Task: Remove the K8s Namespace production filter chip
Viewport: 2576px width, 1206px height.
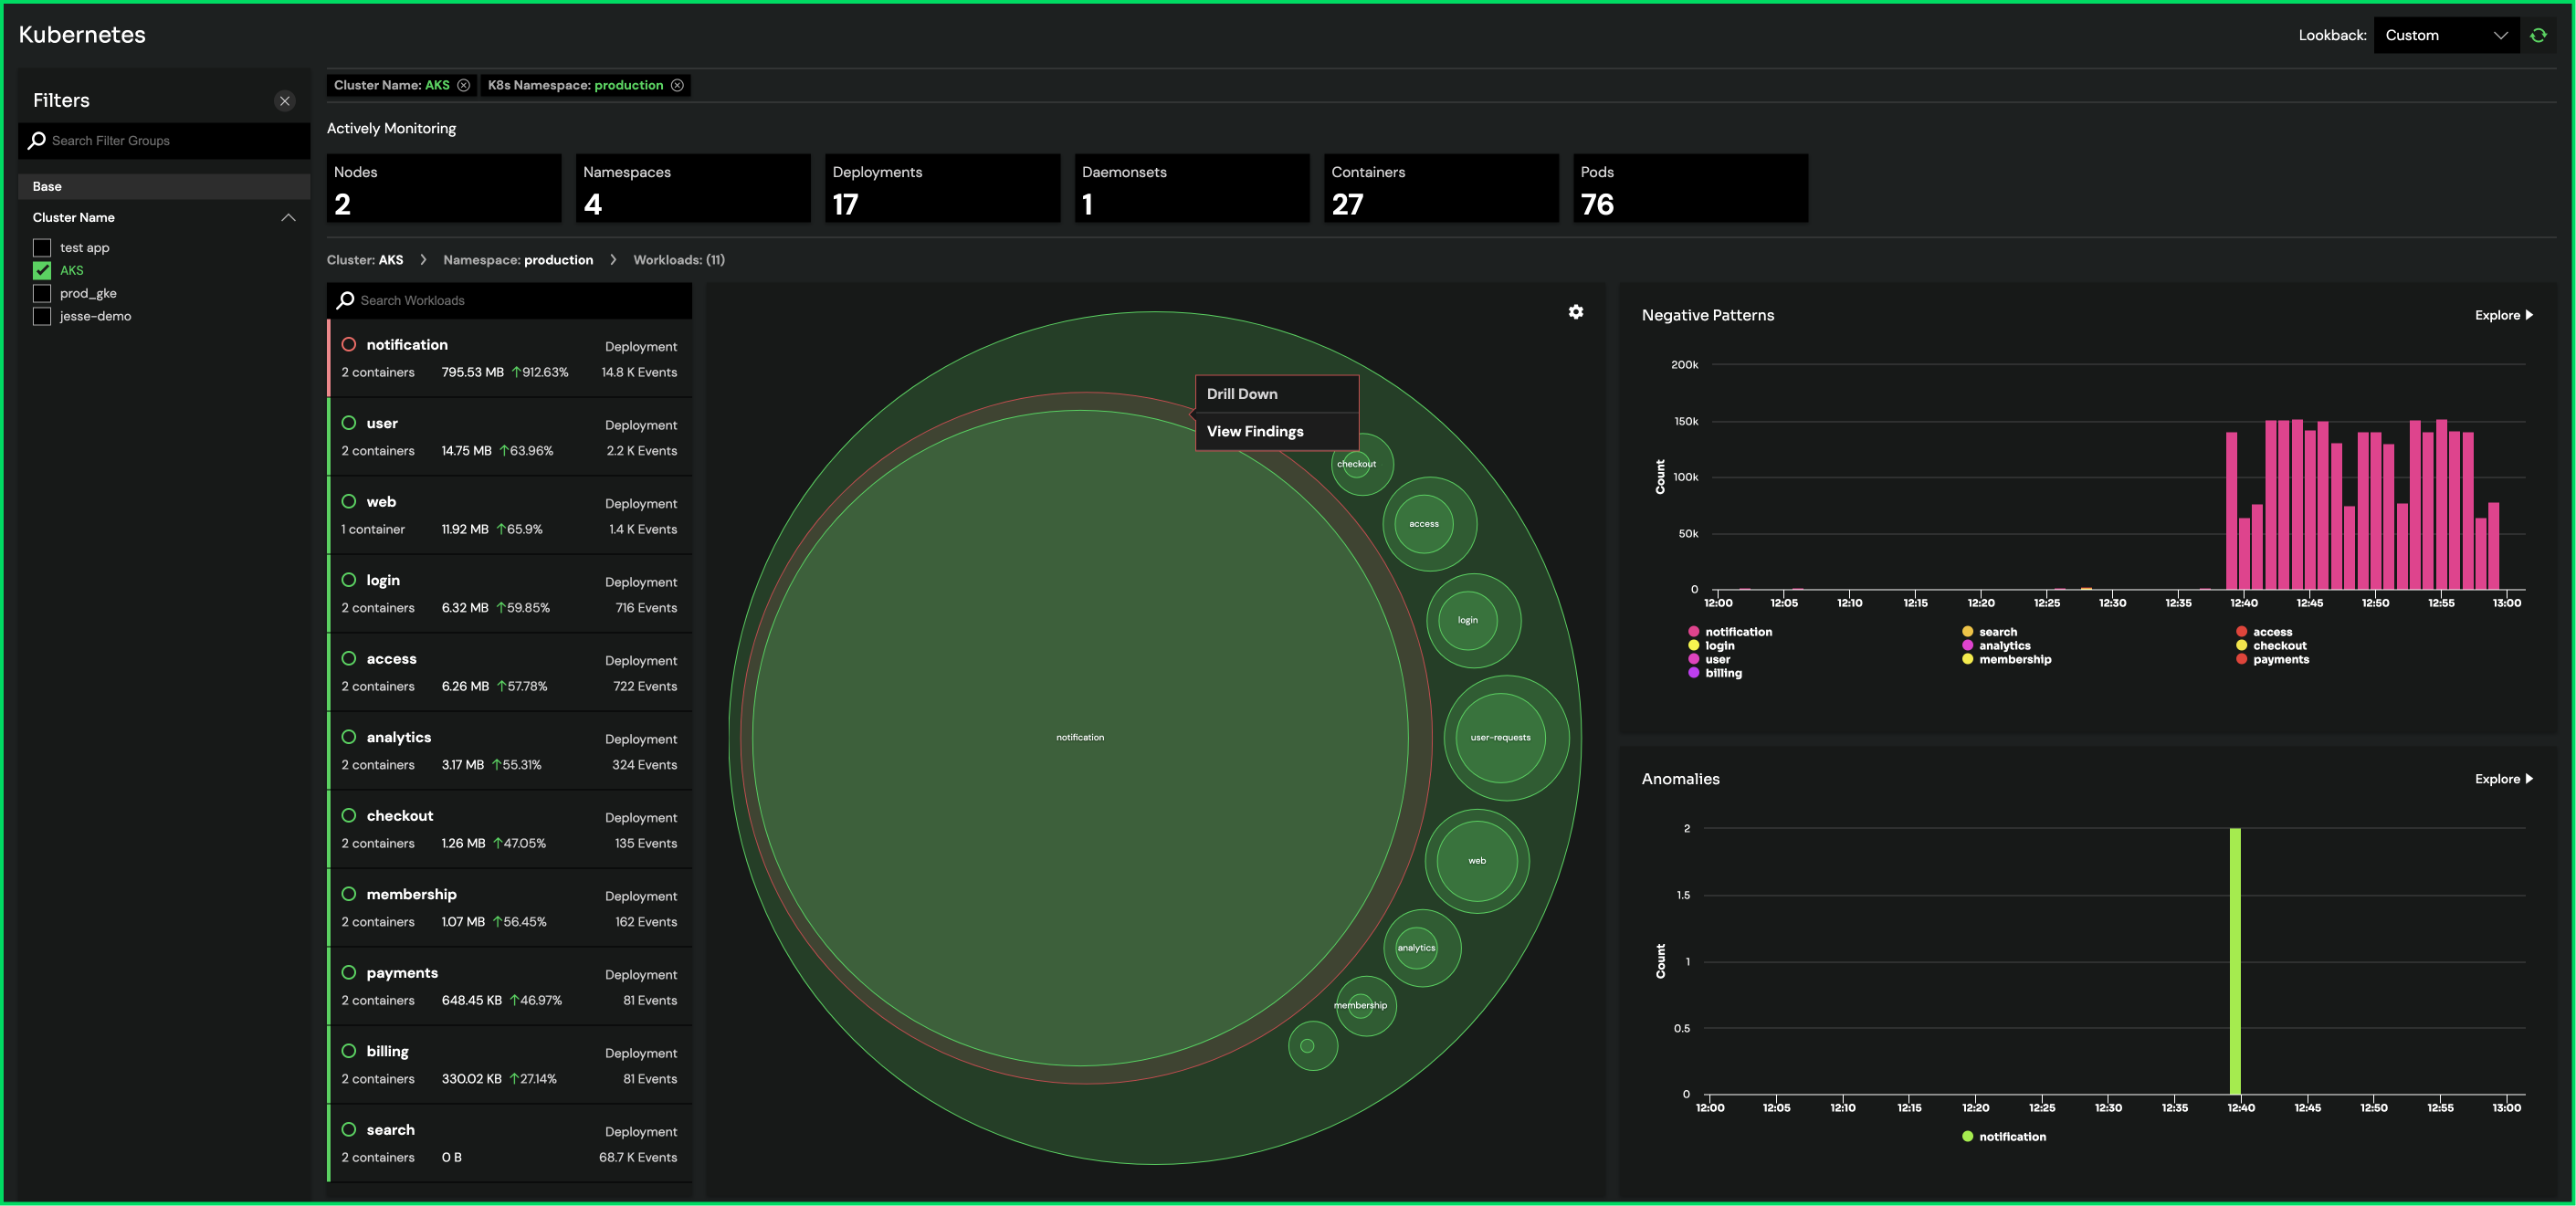Action: point(677,85)
